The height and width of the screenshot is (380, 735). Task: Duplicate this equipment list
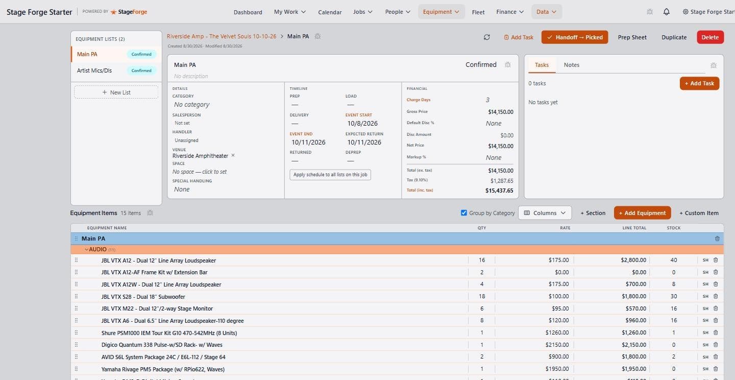click(674, 37)
